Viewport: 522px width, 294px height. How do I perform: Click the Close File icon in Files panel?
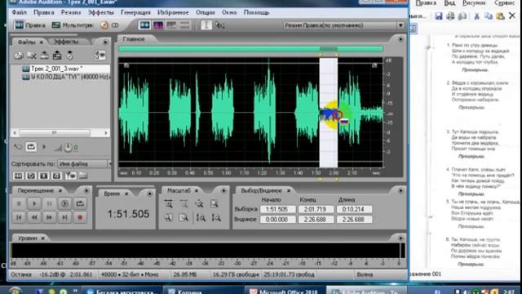tap(32, 56)
